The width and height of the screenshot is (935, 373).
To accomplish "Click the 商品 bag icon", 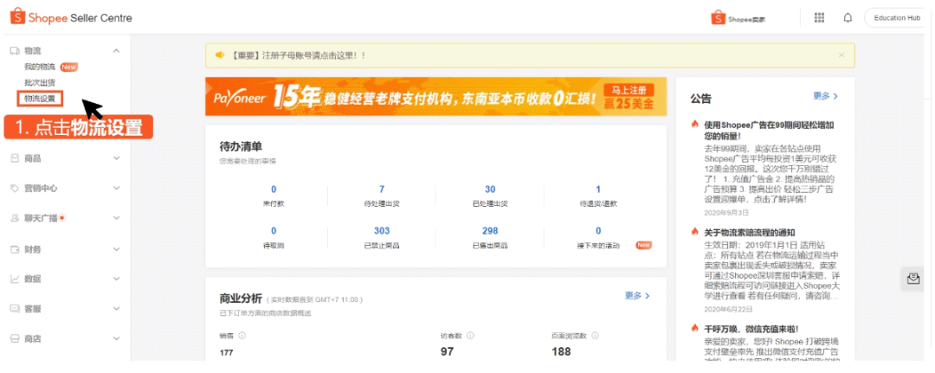I will point(15,158).
